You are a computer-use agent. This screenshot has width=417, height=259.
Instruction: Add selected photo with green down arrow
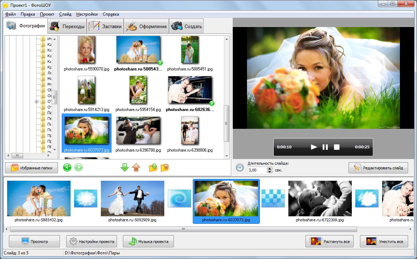click(124, 167)
